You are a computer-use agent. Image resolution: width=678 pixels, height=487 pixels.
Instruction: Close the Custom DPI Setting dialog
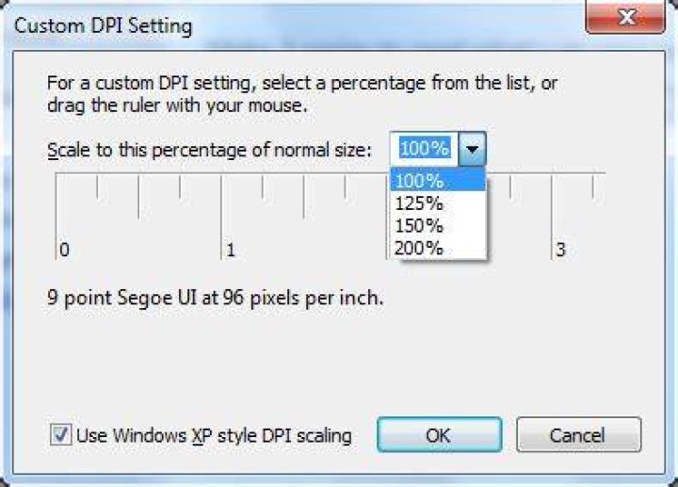625,18
